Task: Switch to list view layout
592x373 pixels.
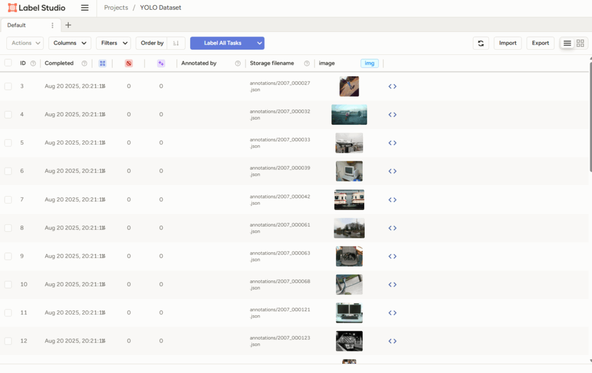Action: tap(567, 43)
